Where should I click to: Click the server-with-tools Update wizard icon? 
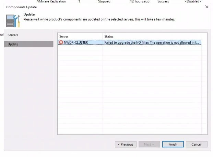(x=13, y=21)
